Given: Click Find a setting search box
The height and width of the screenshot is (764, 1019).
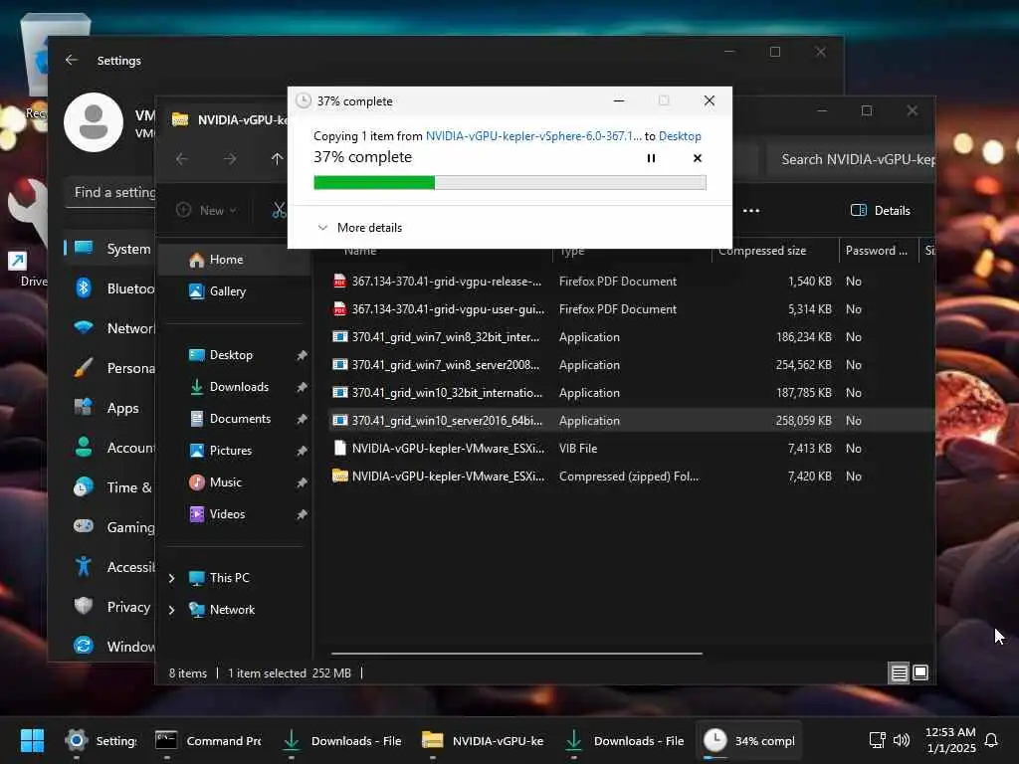Looking at the screenshot, I should (110, 192).
